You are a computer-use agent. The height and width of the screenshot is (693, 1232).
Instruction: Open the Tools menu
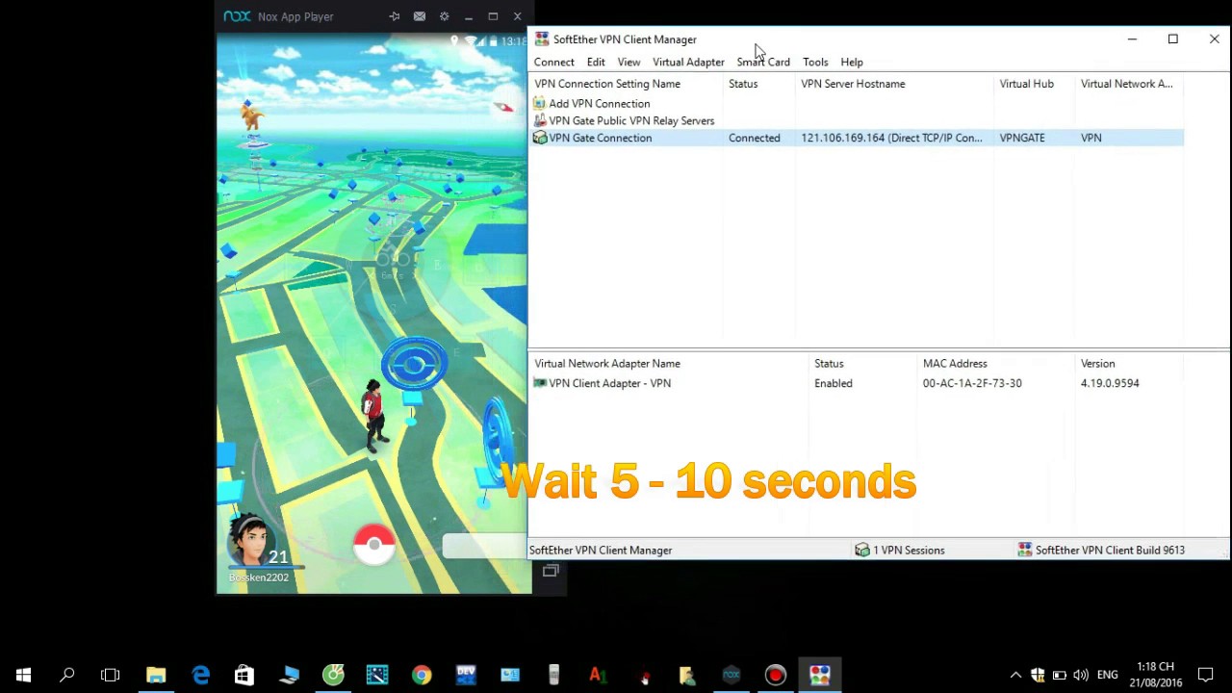[x=815, y=62]
